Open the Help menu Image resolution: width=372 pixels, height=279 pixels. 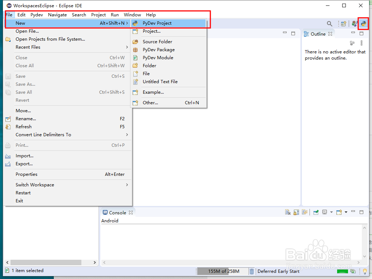coord(151,15)
